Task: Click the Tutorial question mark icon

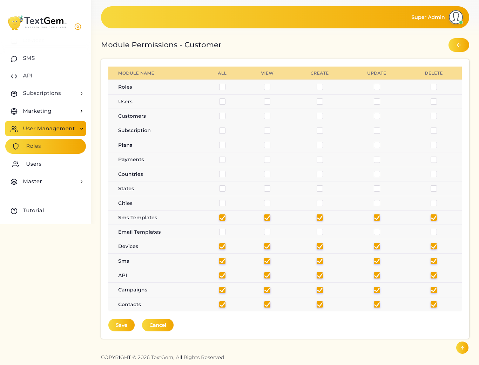Action: (x=14, y=211)
